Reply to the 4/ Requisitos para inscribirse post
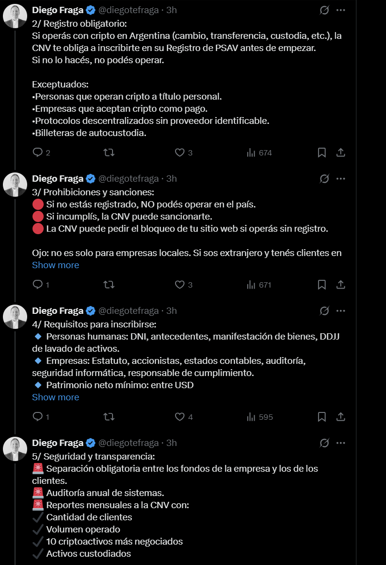Screen dimensions: 386x565 [x=38, y=417]
